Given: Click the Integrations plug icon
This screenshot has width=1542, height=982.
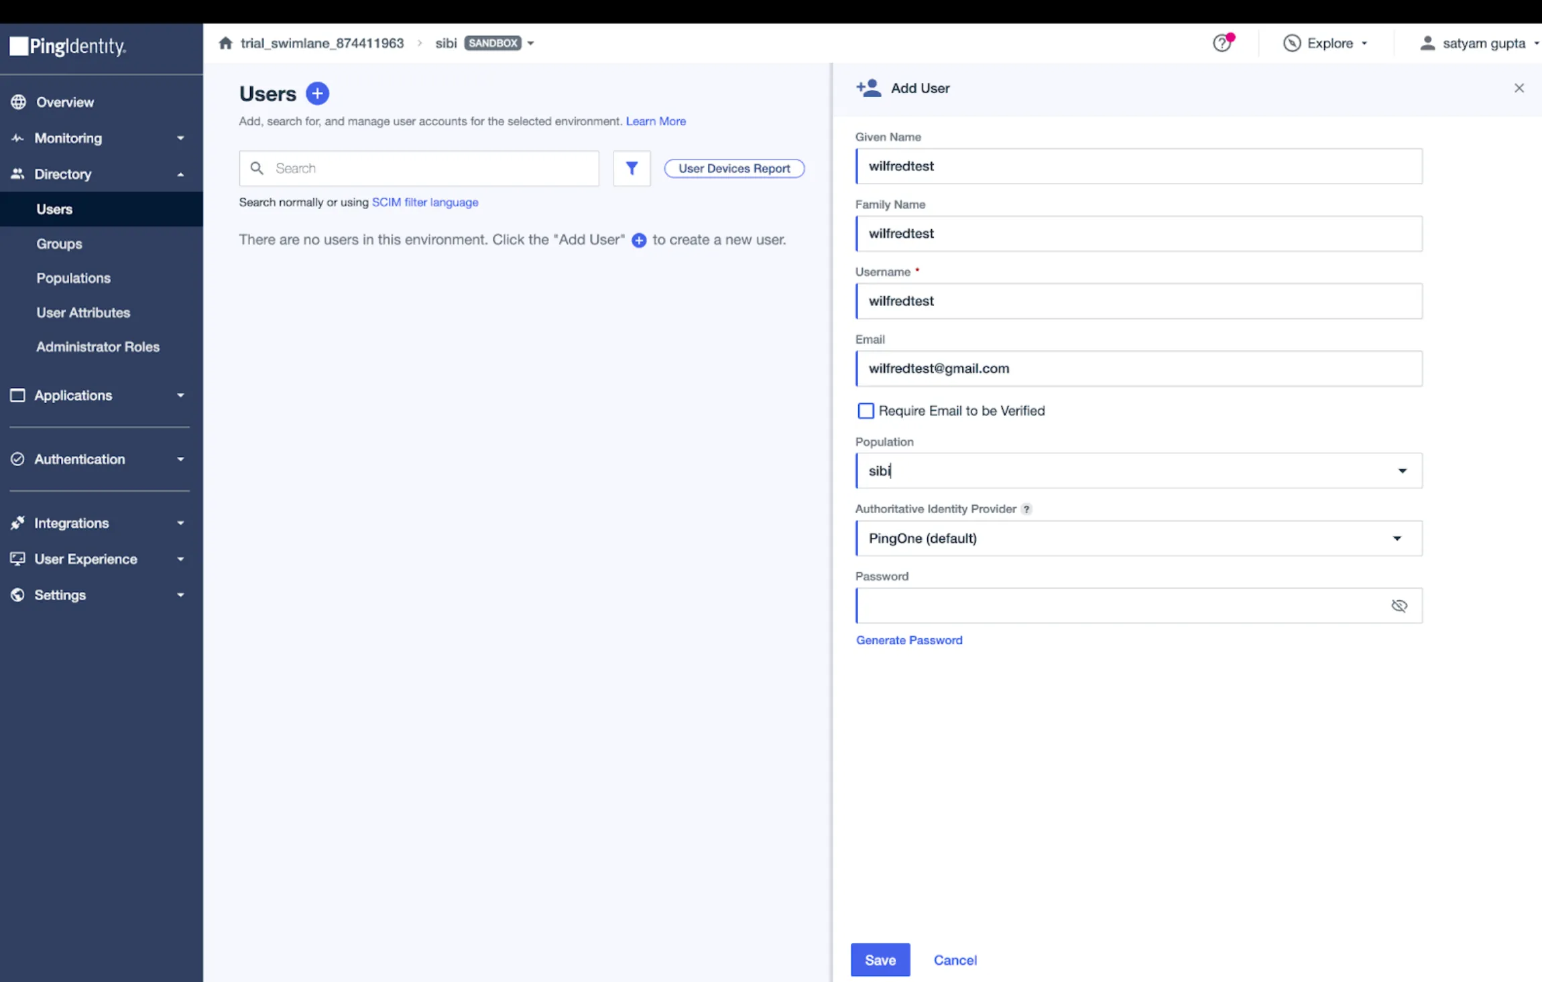Looking at the screenshot, I should [18, 523].
